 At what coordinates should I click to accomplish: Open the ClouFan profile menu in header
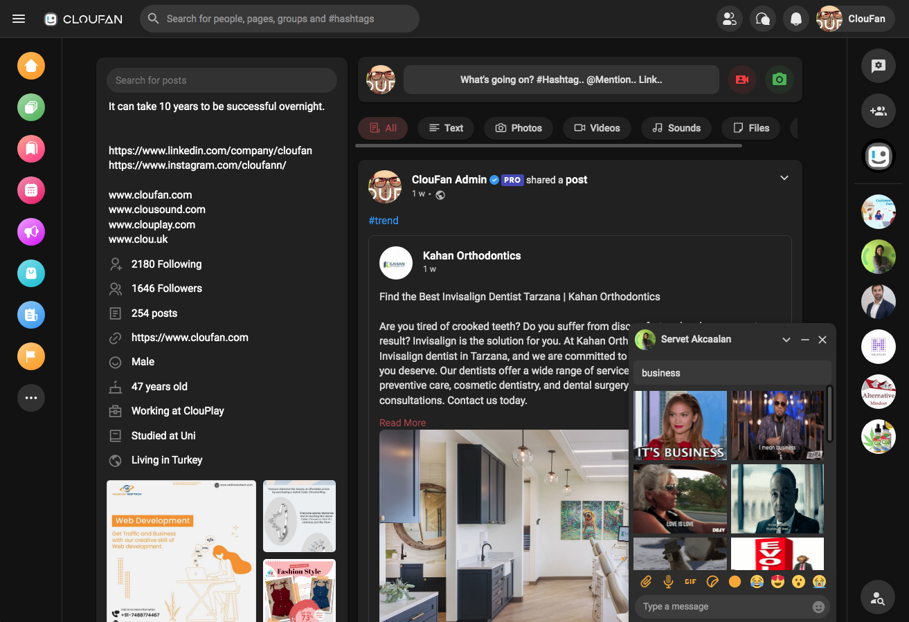click(x=855, y=19)
